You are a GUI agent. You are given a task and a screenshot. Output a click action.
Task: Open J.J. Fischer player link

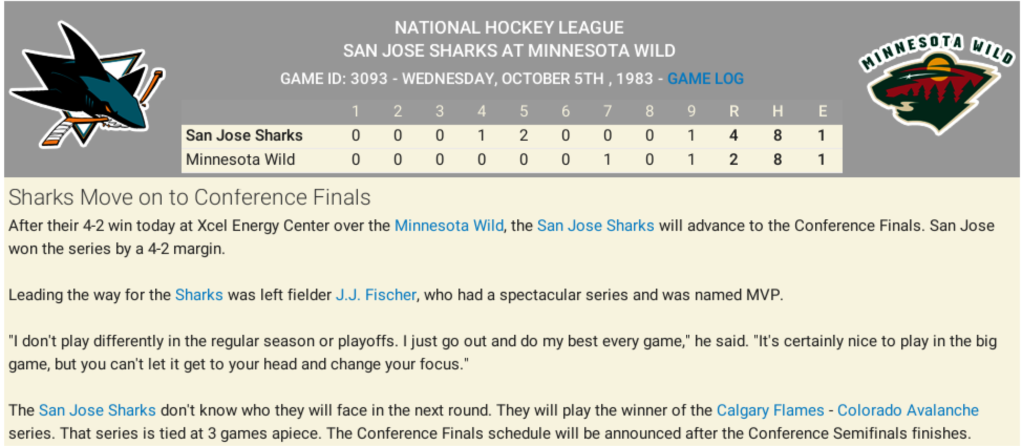376,295
